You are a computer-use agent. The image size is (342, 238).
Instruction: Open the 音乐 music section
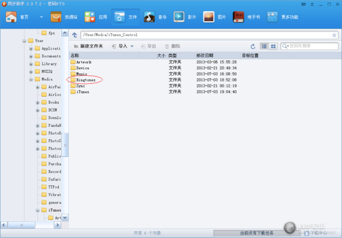tap(155, 17)
